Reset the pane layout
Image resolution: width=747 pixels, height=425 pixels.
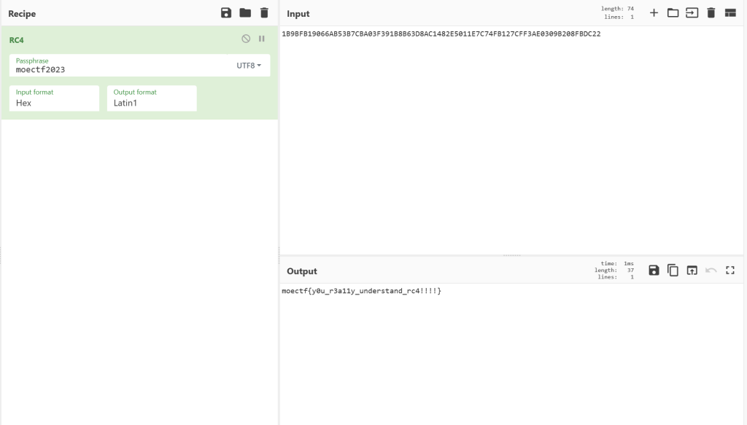point(729,13)
